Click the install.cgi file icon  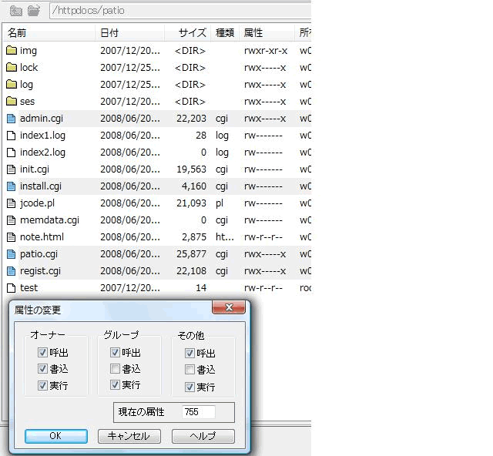[12, 186]
